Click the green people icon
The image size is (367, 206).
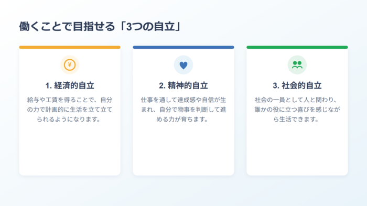click(297, 64)
